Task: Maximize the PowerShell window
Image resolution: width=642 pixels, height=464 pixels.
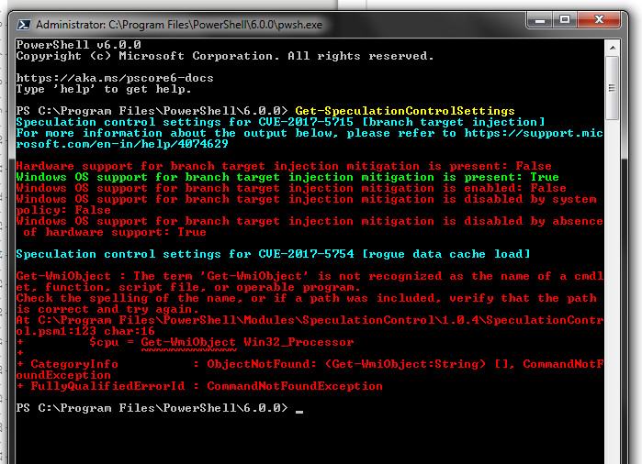Action: pyautogui.click(x=565, y=19)
